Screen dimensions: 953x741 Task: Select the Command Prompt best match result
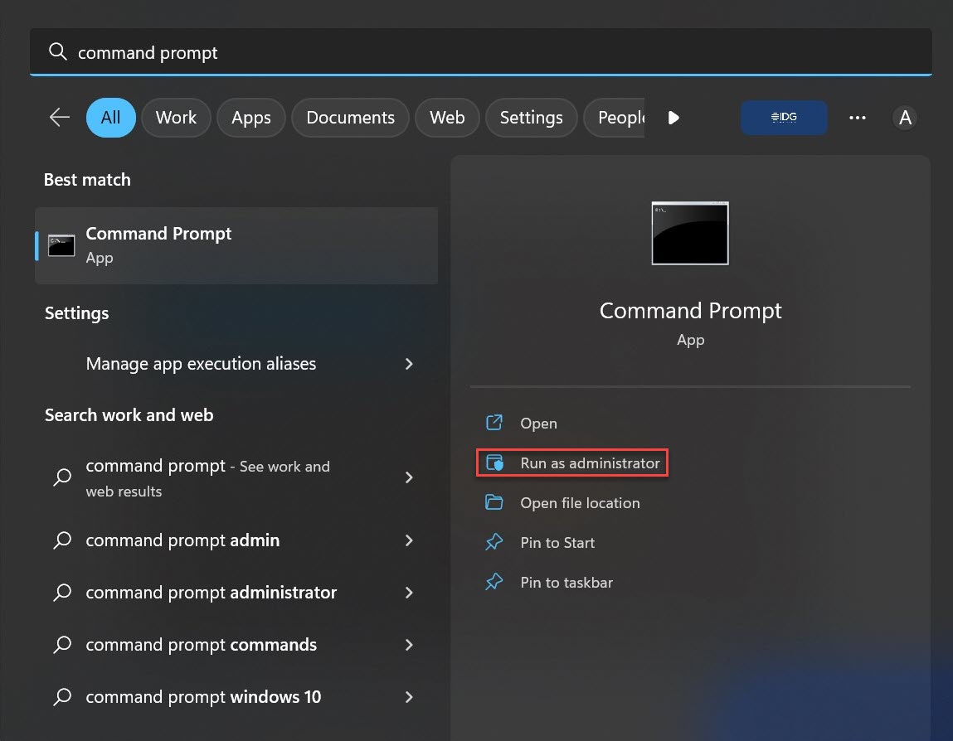pos(236,245)
